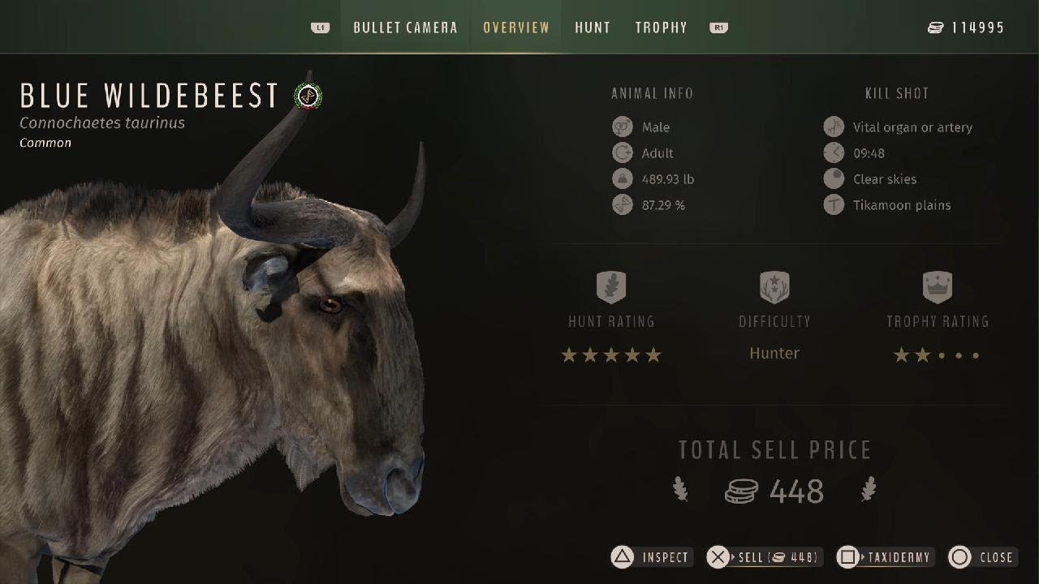
Task: Click the gender icon beside Male
Action: coord(623,127)
